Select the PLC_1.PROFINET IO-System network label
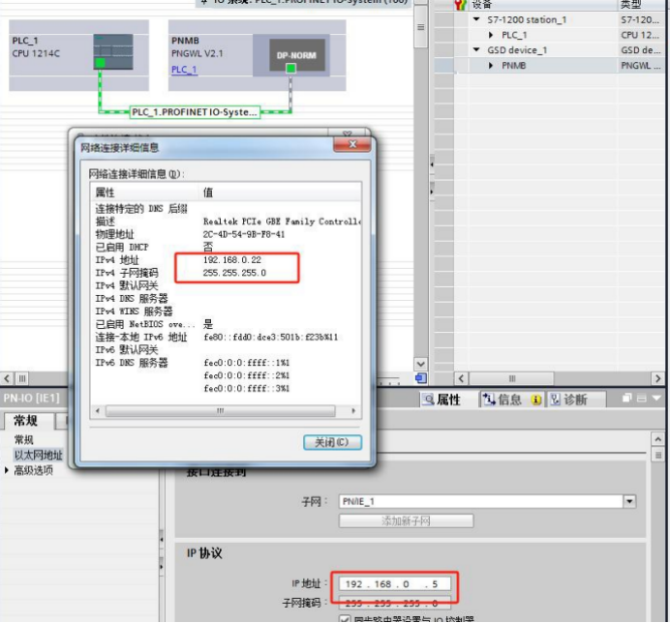 pos(195,112)
